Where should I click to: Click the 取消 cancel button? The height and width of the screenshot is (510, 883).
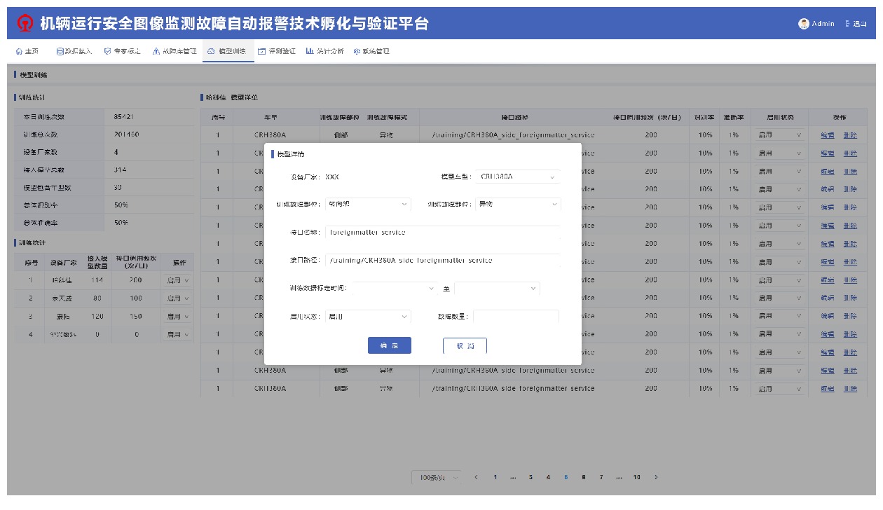click(x=465, y=345)
